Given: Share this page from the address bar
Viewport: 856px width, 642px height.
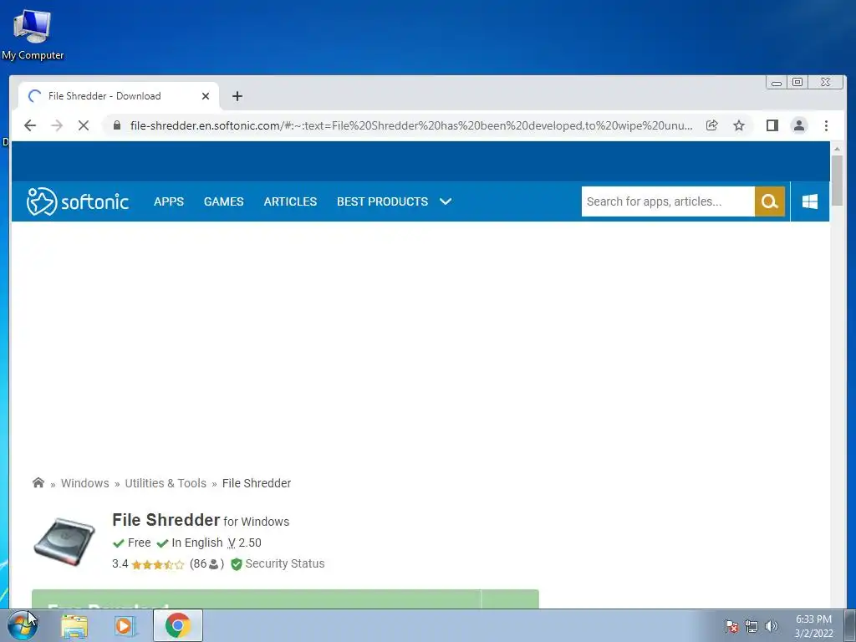Looking at the screenshot, I should point(712,125).
